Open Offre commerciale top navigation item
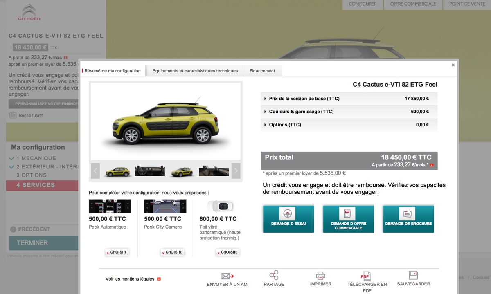The width and height of the screenshot is (491, 294). point(413,4)
